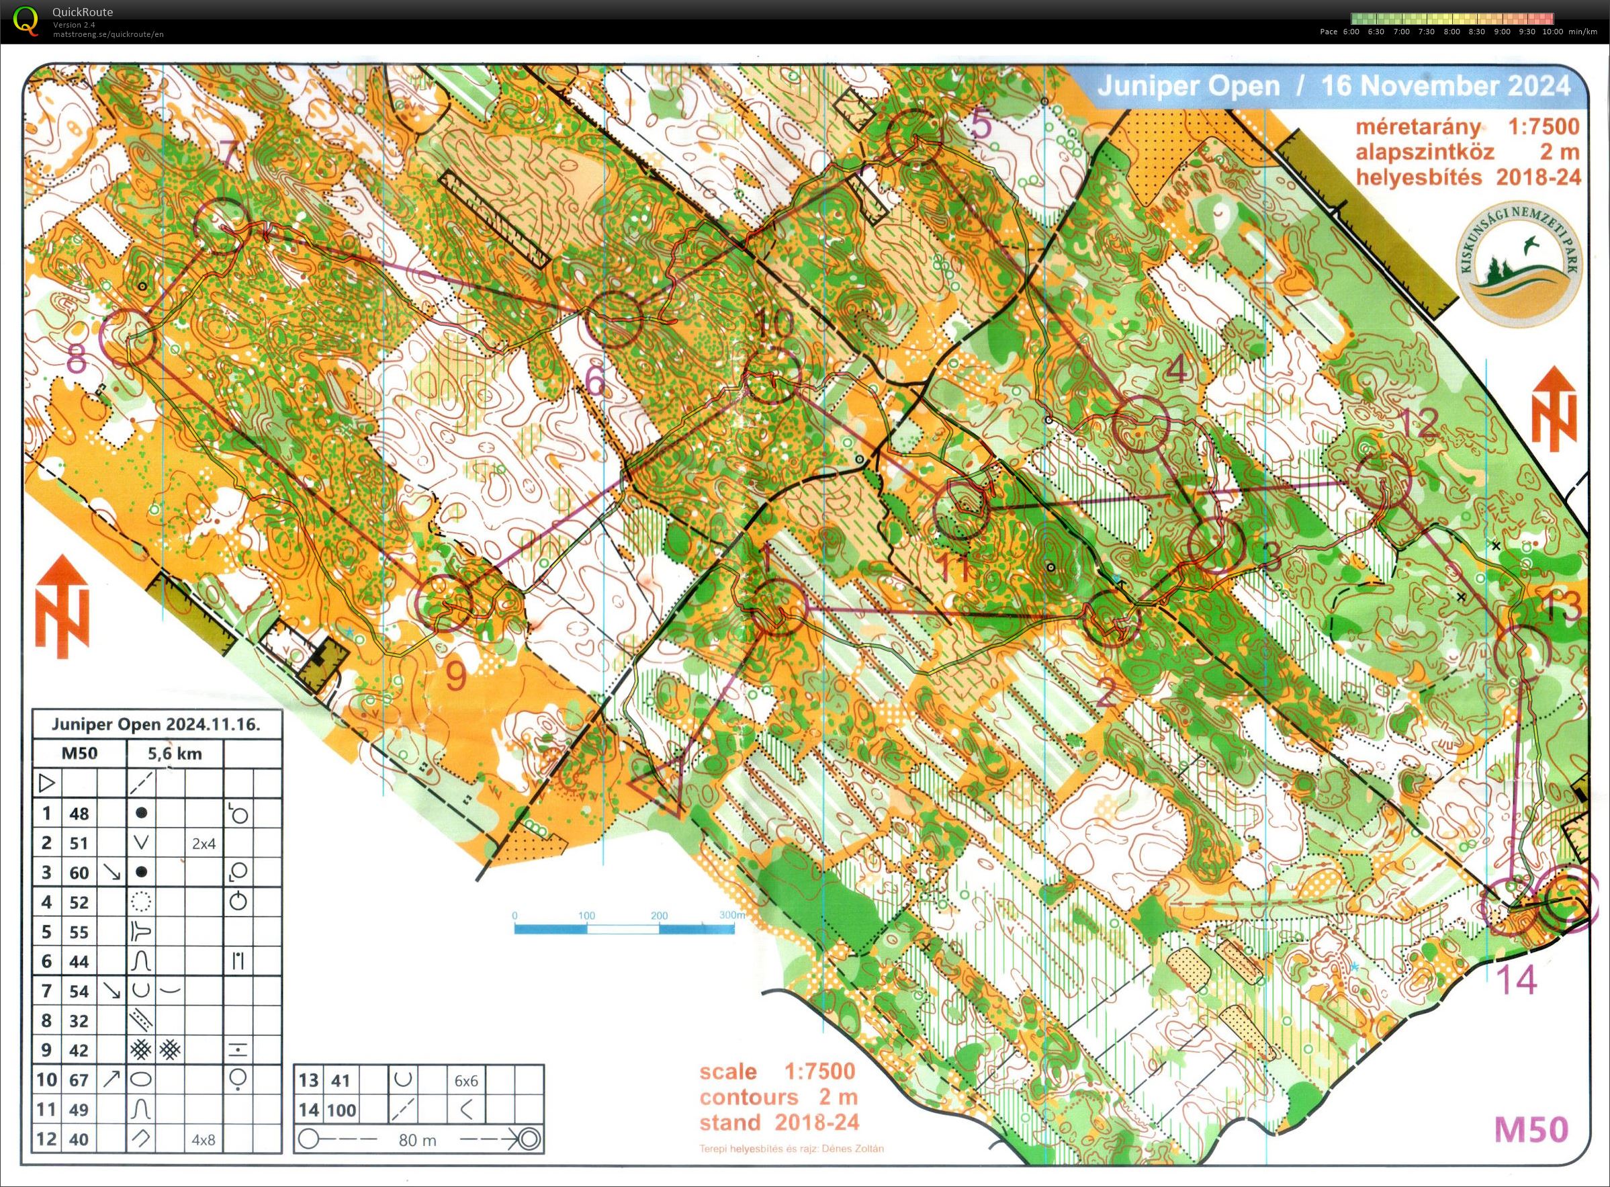Click the "6:00" pace legend value
The width and height of the screenshot is (1610, 1187).
tap(1351, 32)
